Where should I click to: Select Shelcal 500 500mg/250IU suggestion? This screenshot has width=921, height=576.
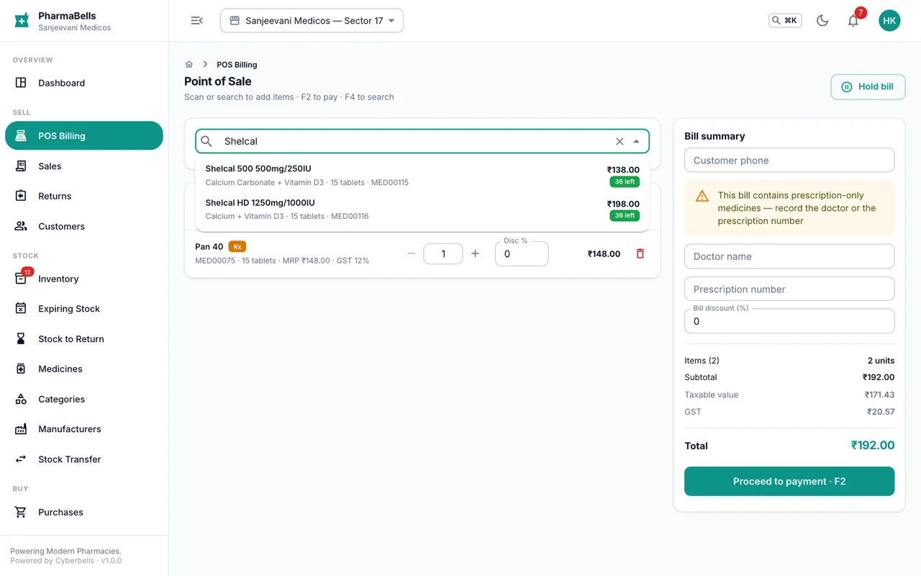point(422,176)
